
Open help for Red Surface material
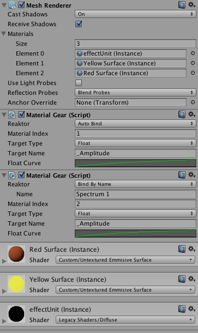(x=182, y=249)
